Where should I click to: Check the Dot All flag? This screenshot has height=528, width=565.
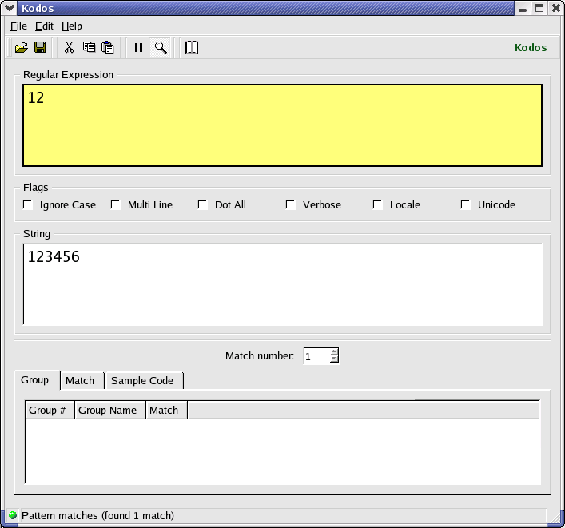click(x=203, y=205)
